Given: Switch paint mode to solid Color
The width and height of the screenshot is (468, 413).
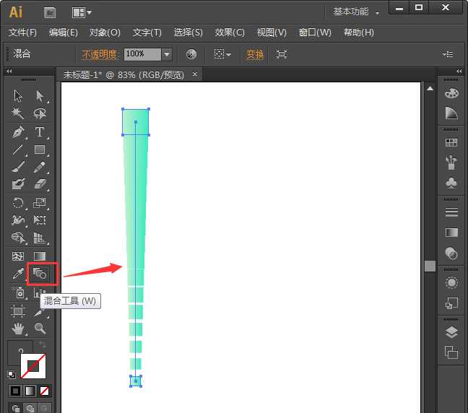Looking at the screenshot, I should (x=15, y=391).
